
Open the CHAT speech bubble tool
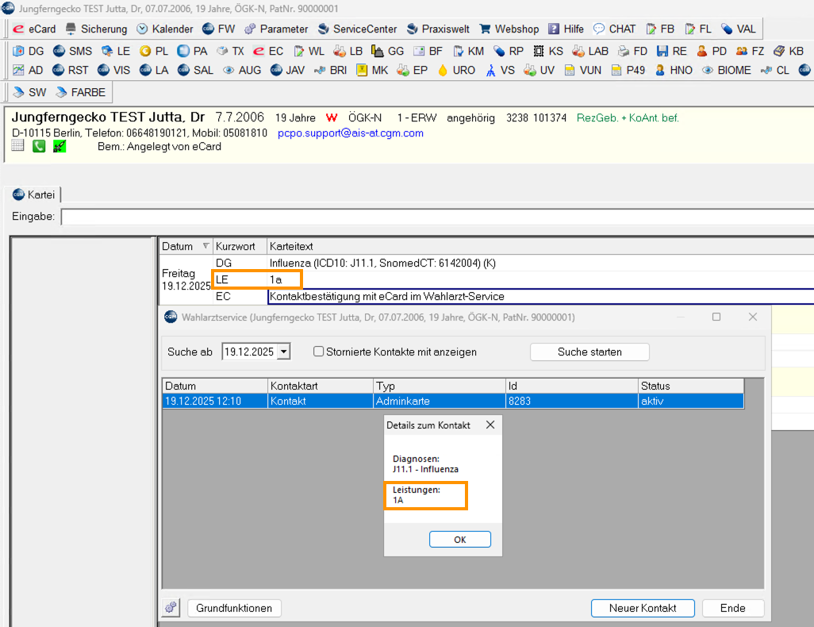pos(599,29)
